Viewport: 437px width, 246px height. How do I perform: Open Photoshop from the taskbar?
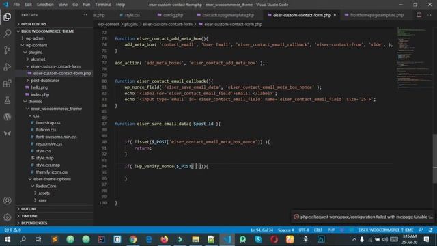321,239
